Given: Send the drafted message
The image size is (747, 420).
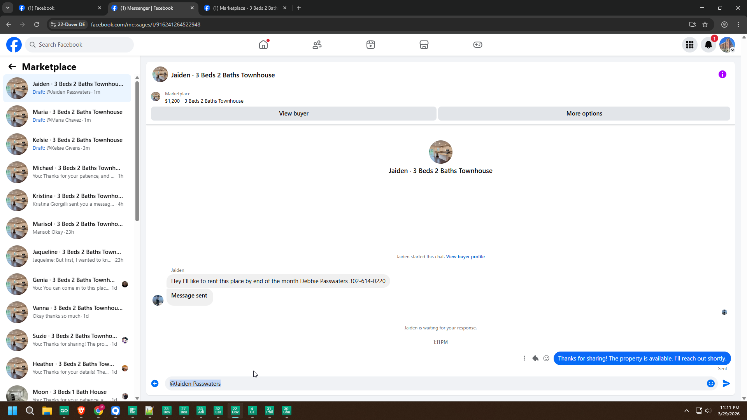Looking at the screenshot, I should click(726, 383).
